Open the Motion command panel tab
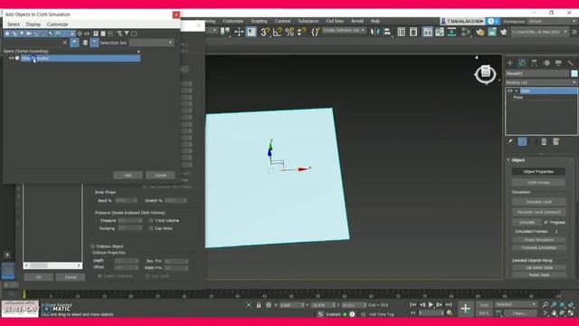579x326 pixels. (546, 62)
